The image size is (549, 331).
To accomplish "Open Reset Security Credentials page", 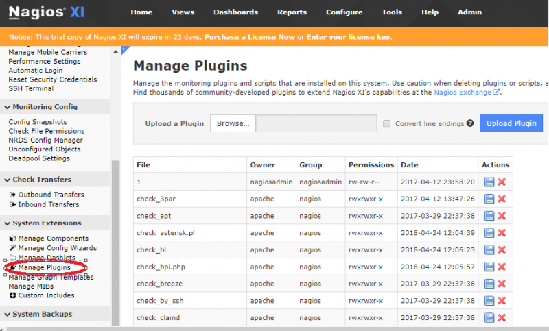I will pyautogui.click(x=53, y=79).
